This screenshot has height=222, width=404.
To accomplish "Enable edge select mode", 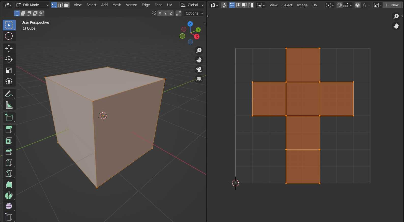I will click(x=60, y=5).
